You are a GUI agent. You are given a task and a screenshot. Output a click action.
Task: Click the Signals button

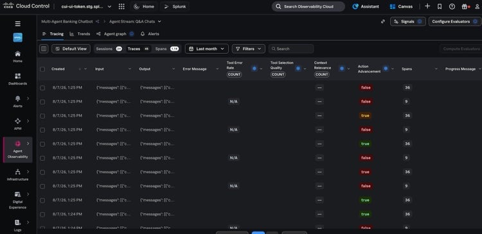click(408, 21)
